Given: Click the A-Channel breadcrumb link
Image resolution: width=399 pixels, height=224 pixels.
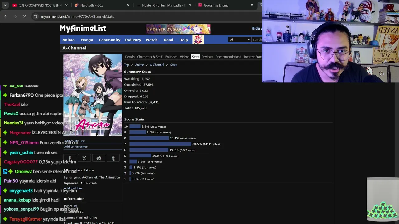Looking at the screenshot, I should coord(157,65).
